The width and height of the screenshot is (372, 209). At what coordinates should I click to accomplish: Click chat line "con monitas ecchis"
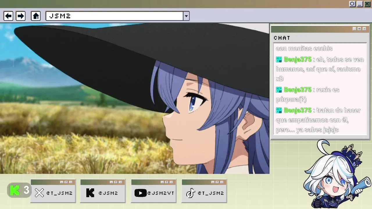click(304, 49)
